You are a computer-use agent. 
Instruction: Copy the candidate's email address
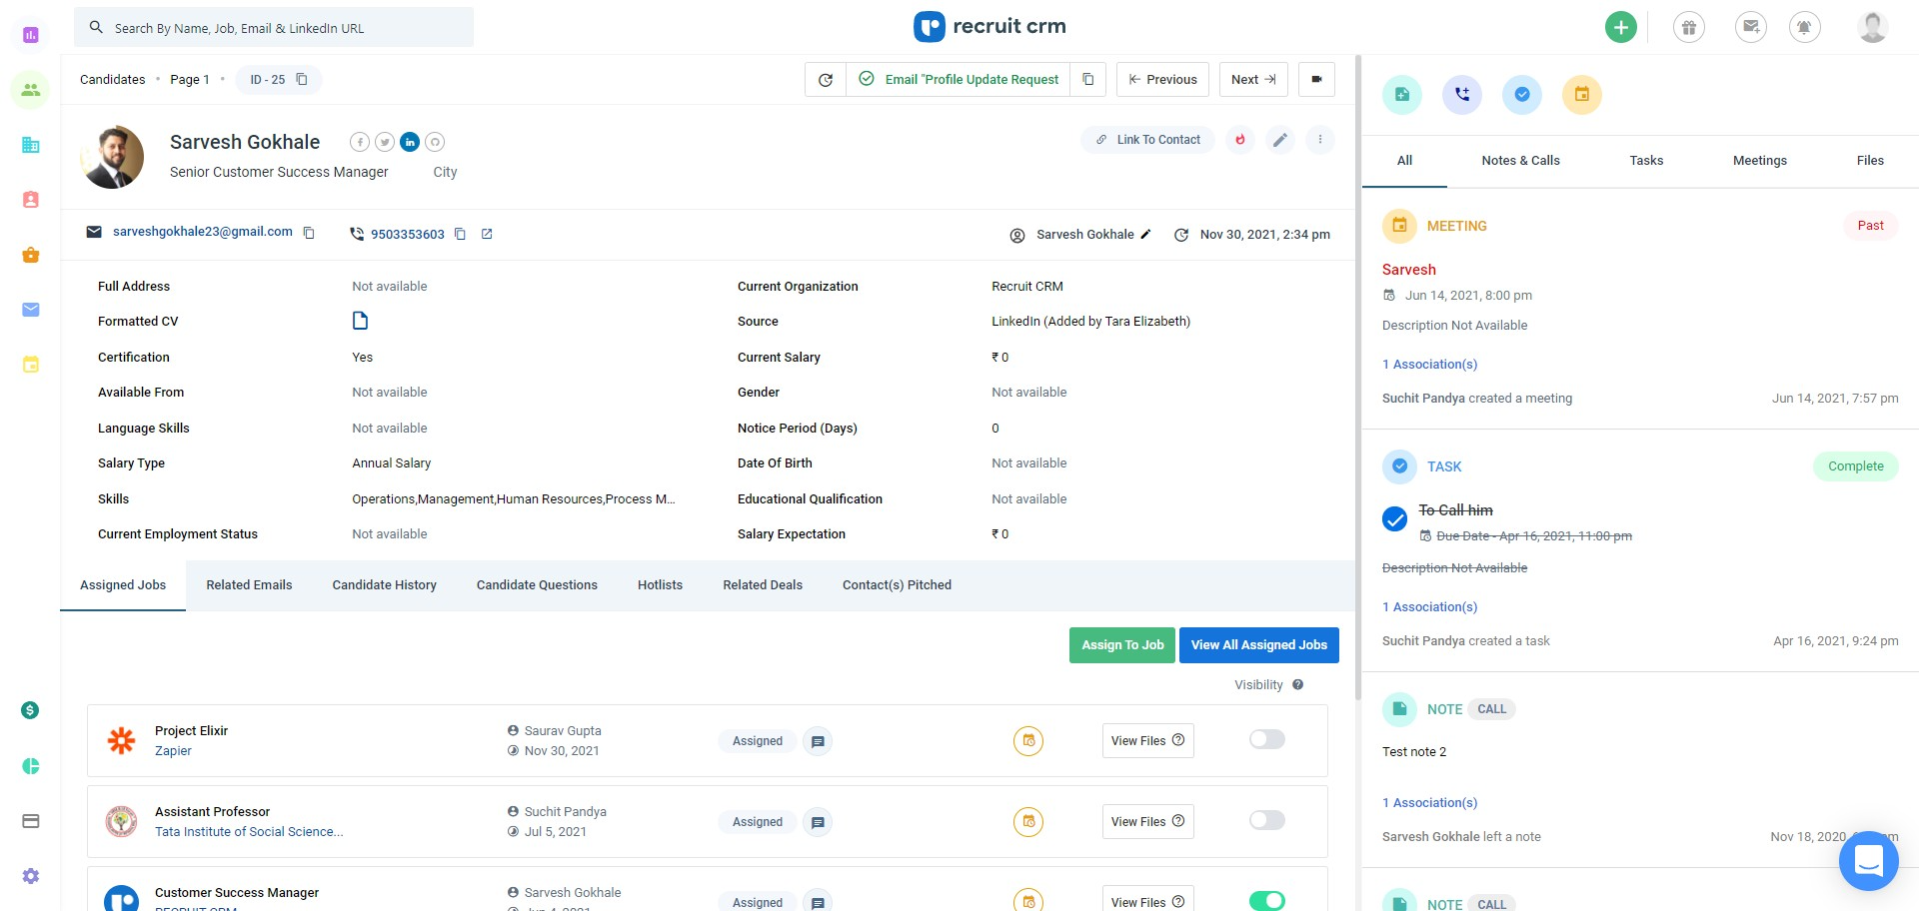coord(309,233)
